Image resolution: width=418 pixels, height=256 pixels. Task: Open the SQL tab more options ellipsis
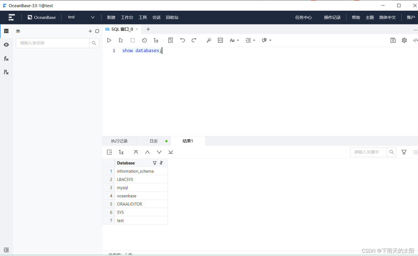click(x=415, y=30)
